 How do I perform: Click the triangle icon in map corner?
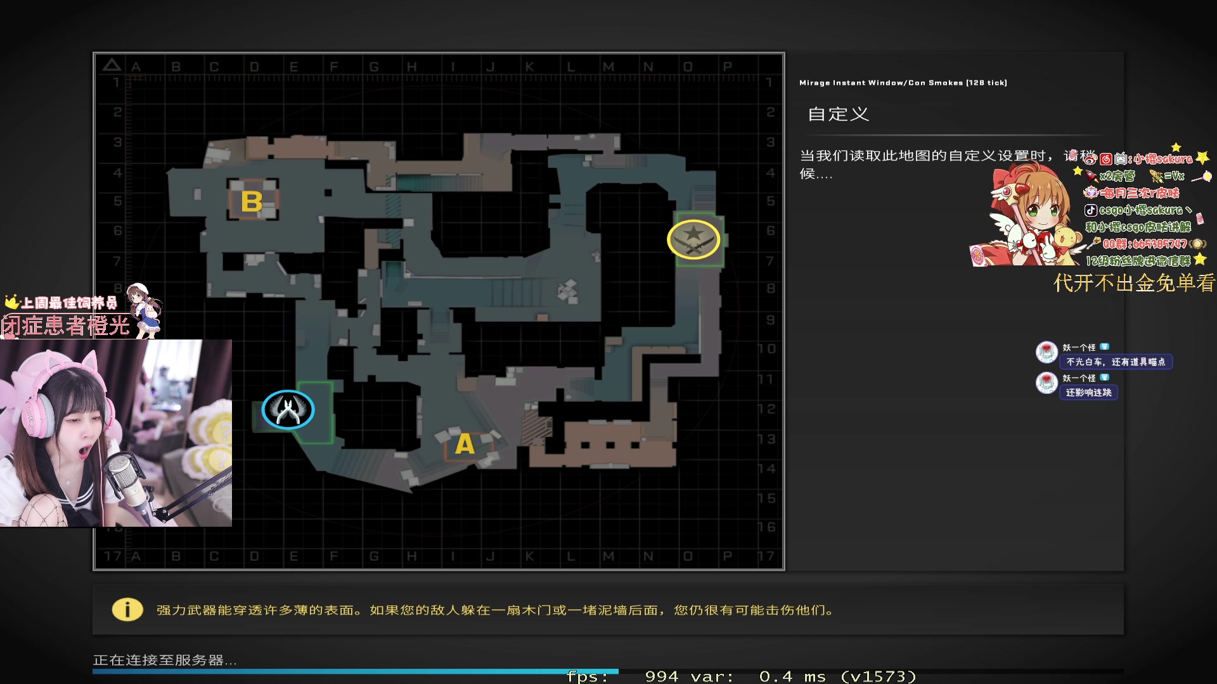point(112,65)
